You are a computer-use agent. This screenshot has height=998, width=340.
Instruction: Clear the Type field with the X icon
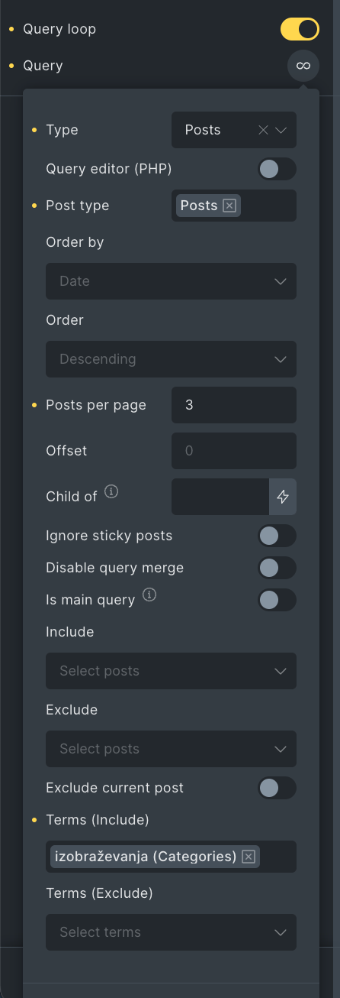pyautogui.click(x=263, y=130)
